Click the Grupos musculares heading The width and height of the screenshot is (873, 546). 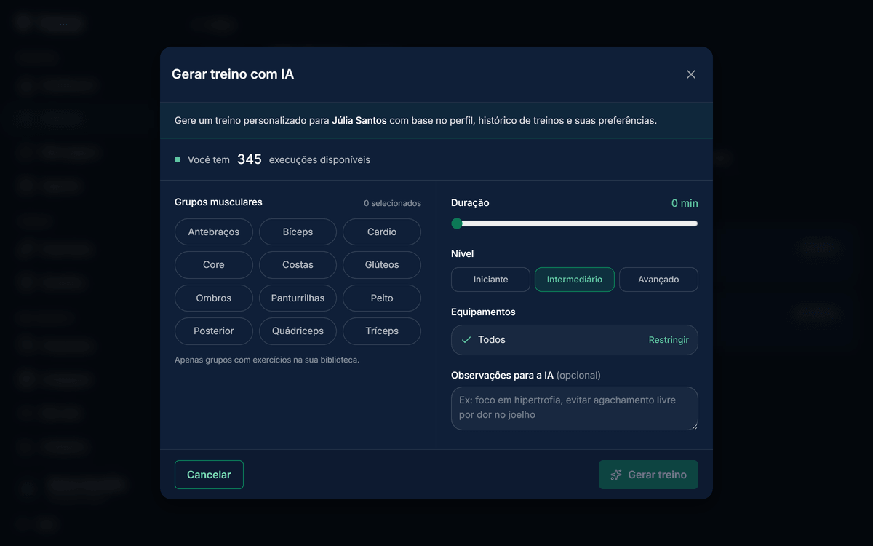click(218, 202)
